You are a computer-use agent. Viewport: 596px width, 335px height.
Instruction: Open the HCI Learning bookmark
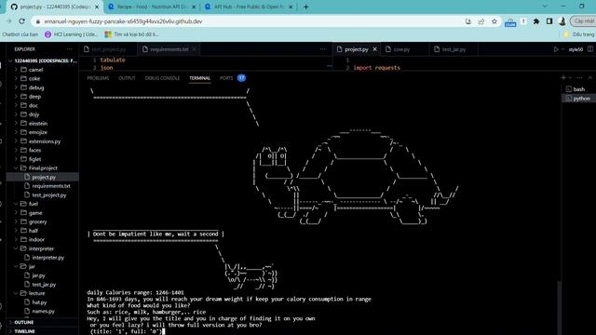(71, 34)
